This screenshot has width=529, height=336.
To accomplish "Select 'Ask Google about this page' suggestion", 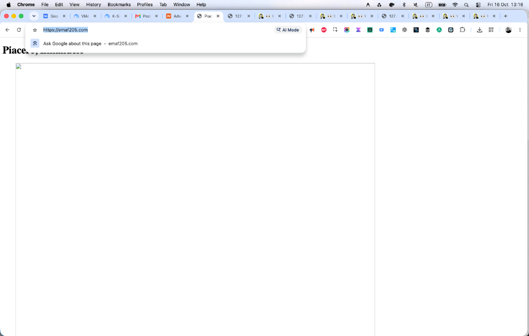I will click(165, 43).
